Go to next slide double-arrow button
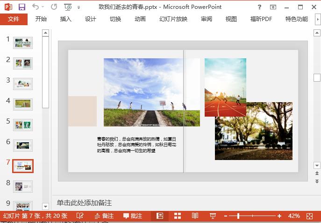This screenshot has width=321, height=223. (x=317, y=181)
